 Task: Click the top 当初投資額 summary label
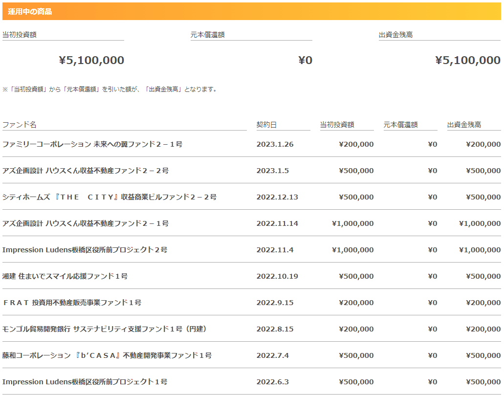(19, 35)
